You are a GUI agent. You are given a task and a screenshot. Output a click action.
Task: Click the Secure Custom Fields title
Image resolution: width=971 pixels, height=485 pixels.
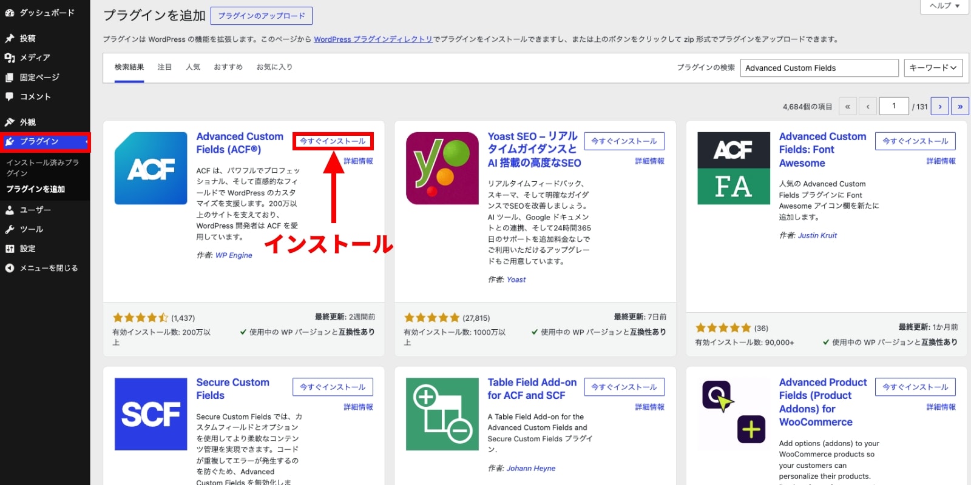[x=232, y=389]
